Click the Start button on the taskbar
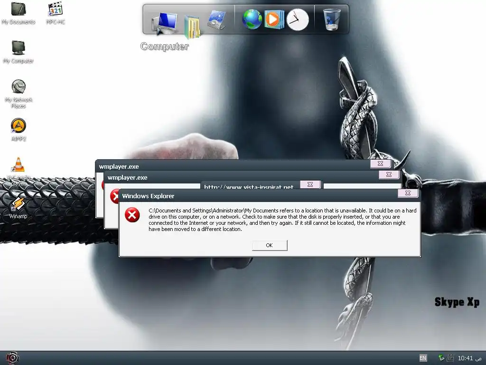Image resolution: width=486 pixels, height=365 pixels. (x=12, y=358)
